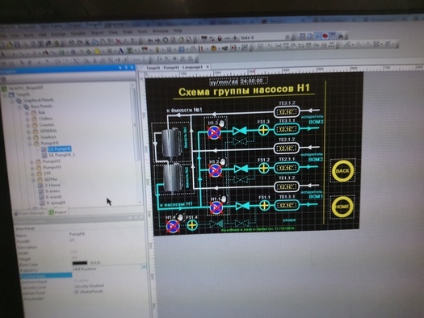Screen dimensions: 424x318
Task: Click the yellow BACK button on panel
Action: point(342,171)
